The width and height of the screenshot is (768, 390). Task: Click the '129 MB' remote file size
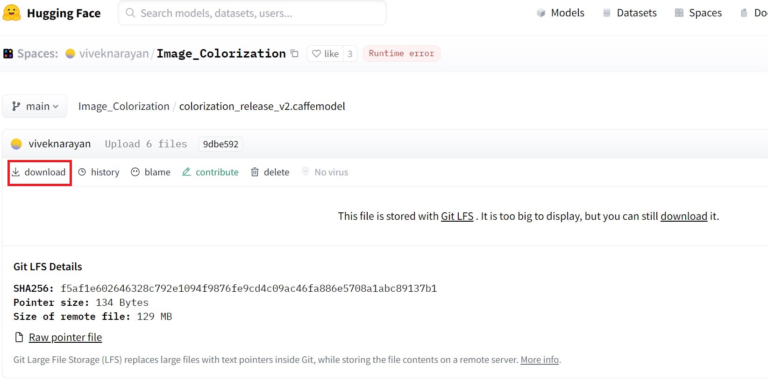pos(154,317)
